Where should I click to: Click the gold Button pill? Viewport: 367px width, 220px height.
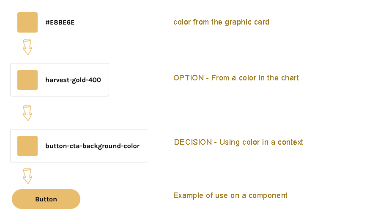[46, 199]
